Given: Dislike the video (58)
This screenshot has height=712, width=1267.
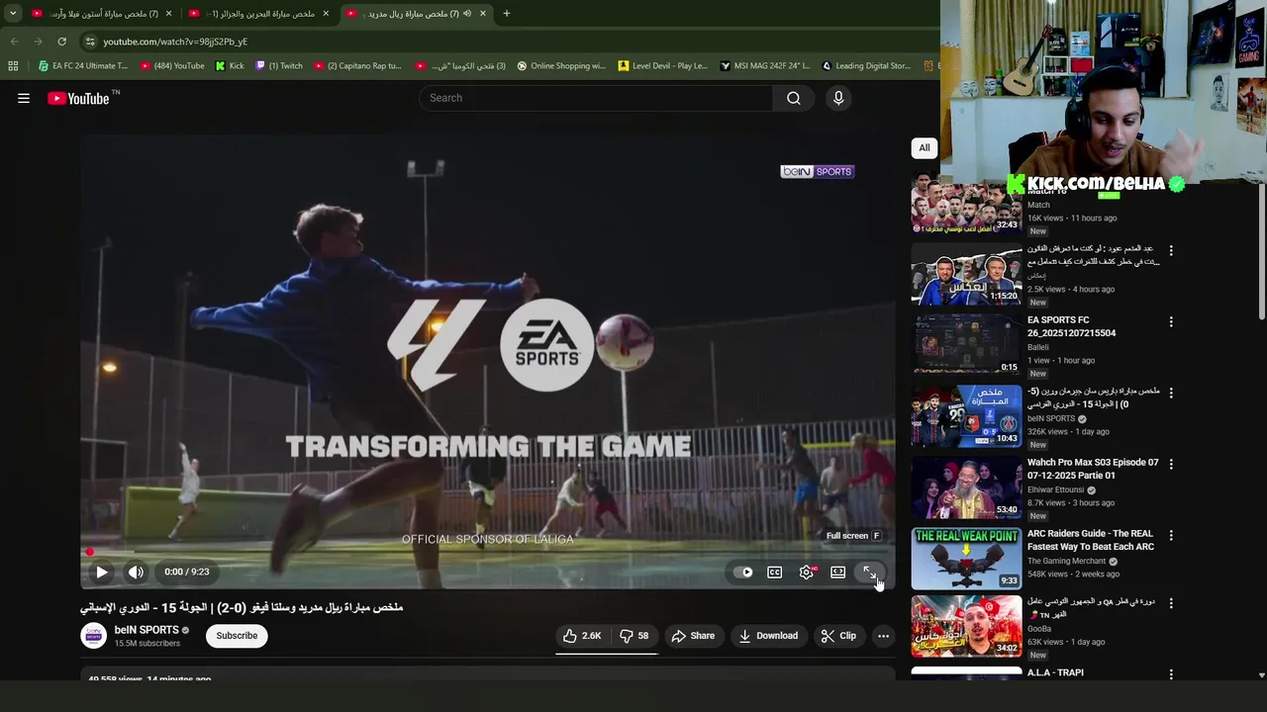Looking at the screenshot, I should [634, 636].
